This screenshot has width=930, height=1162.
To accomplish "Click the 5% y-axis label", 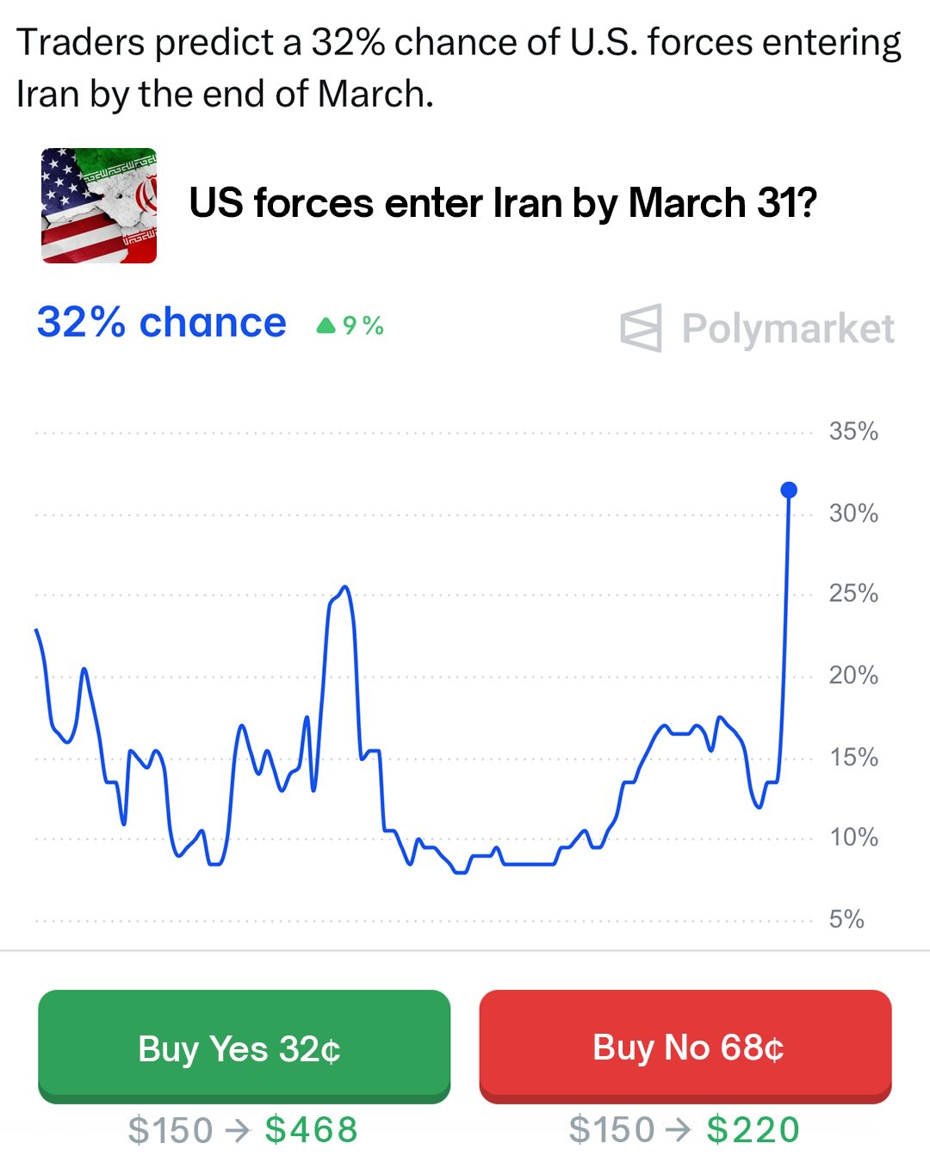I will pos(846,919).
